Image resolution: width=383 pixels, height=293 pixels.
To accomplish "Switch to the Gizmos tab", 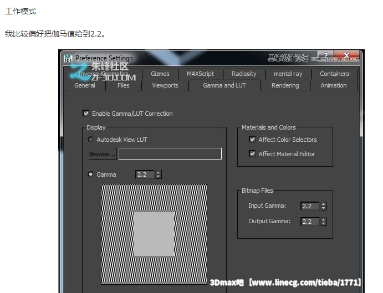I will [x=160, y=74].
